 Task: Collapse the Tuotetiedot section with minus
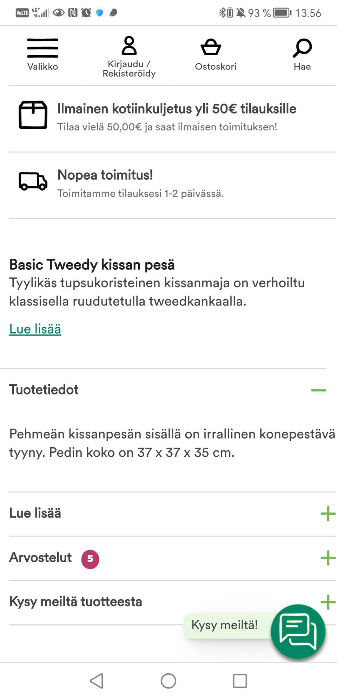pos(318,390)
